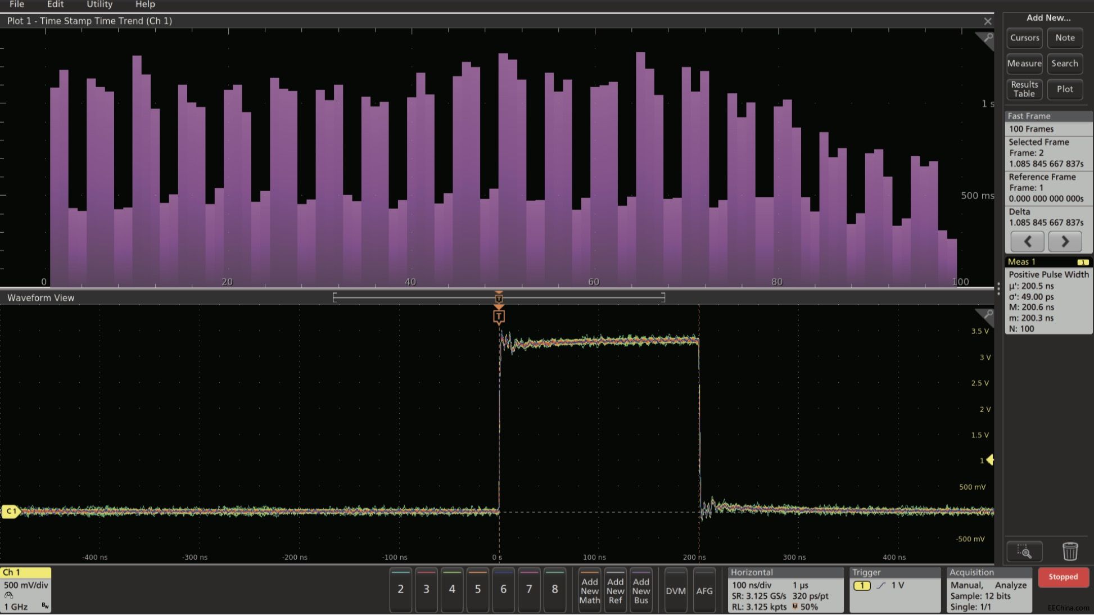1094x615 pixels.
Task: Click the C1 channel ground handle
Action: (11, 511)
